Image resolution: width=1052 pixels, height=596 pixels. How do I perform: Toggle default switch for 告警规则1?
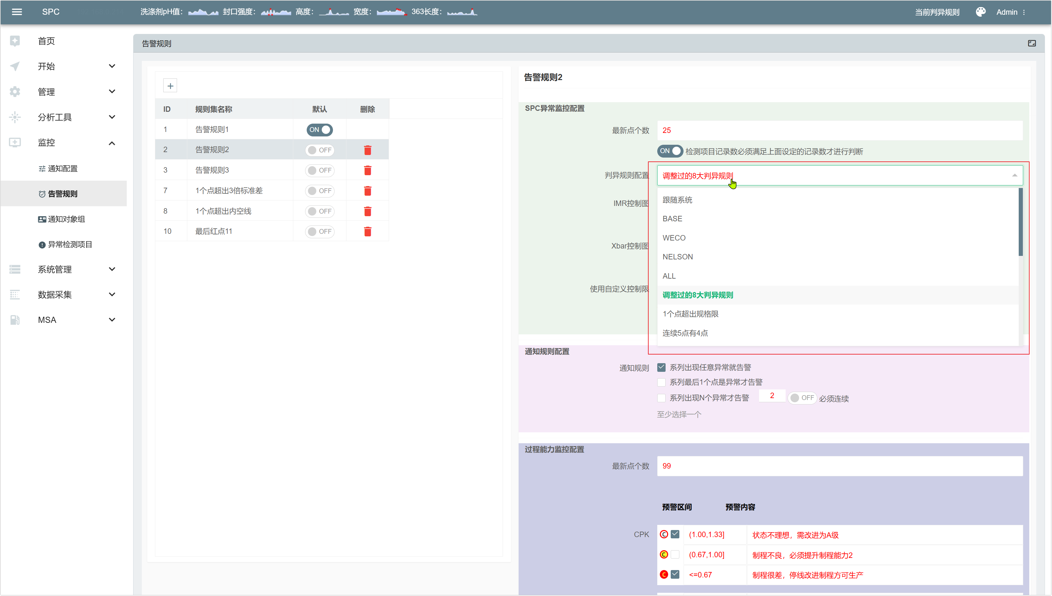coord(320,130)
